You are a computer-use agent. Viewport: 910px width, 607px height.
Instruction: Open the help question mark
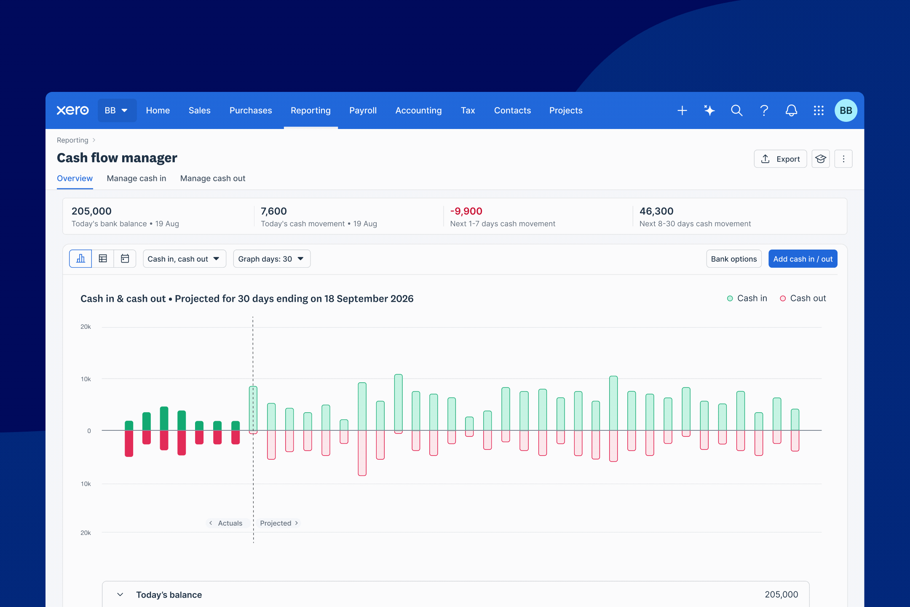pyautogui.click(x=764, y=110)
